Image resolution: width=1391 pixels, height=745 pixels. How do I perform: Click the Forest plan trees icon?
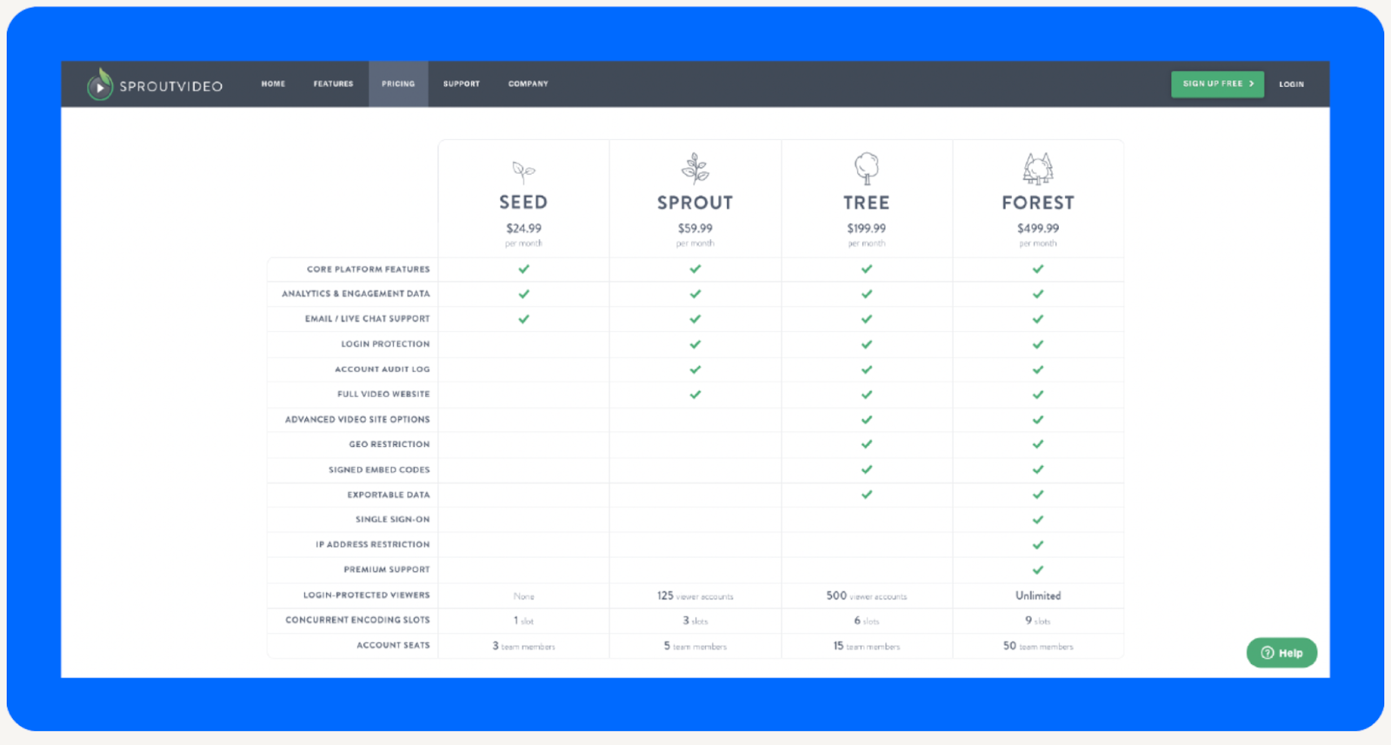1038,169
